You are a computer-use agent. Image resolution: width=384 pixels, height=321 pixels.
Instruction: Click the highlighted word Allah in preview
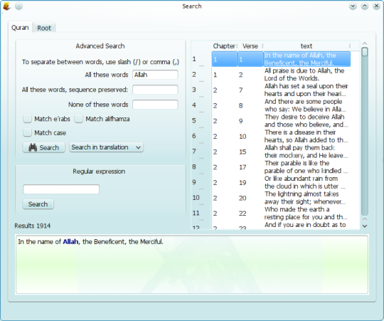70,241
